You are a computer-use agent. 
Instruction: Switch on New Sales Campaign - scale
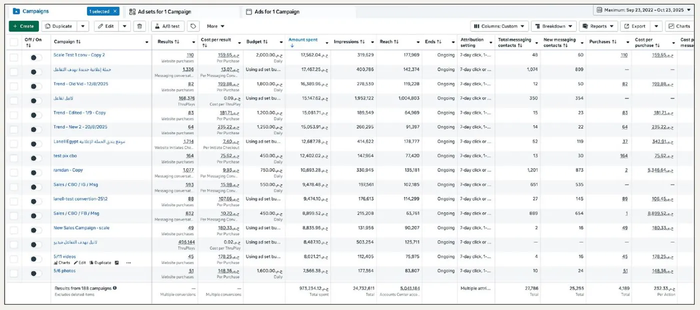(35, 230)
